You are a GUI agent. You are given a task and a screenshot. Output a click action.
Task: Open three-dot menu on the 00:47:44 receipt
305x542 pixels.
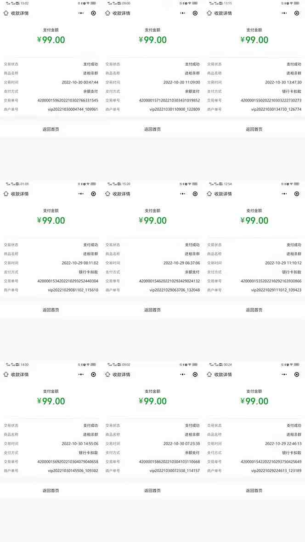click(x=81, y=13)
